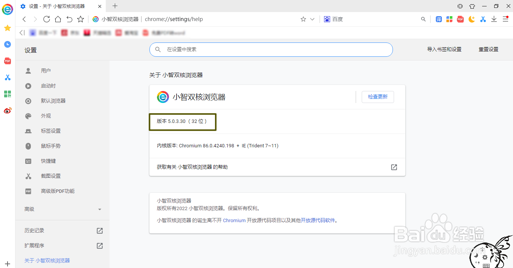Open the download manager
The width and height of the screenshot is (513, 268).
click(494, 19)
